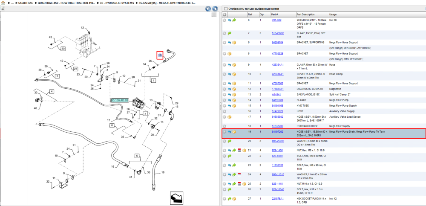Click green arrow for ref 23 bolt
The width and height of the screenshot is (426, 206).
click(x=234, y=165)
